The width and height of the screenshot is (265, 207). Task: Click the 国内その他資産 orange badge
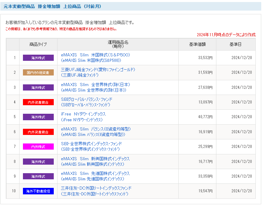(x=38, y=72)
